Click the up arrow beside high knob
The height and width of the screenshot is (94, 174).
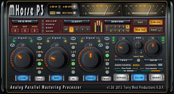point(101,45)
